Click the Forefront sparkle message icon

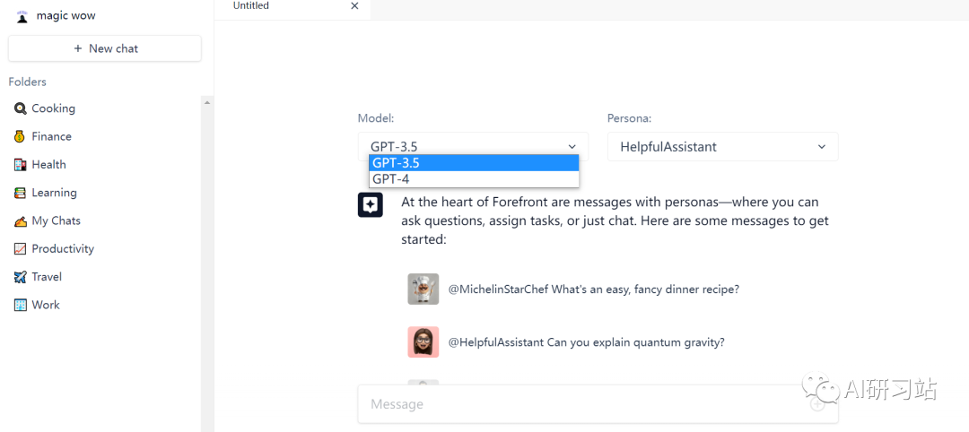[x=371, y=205]
